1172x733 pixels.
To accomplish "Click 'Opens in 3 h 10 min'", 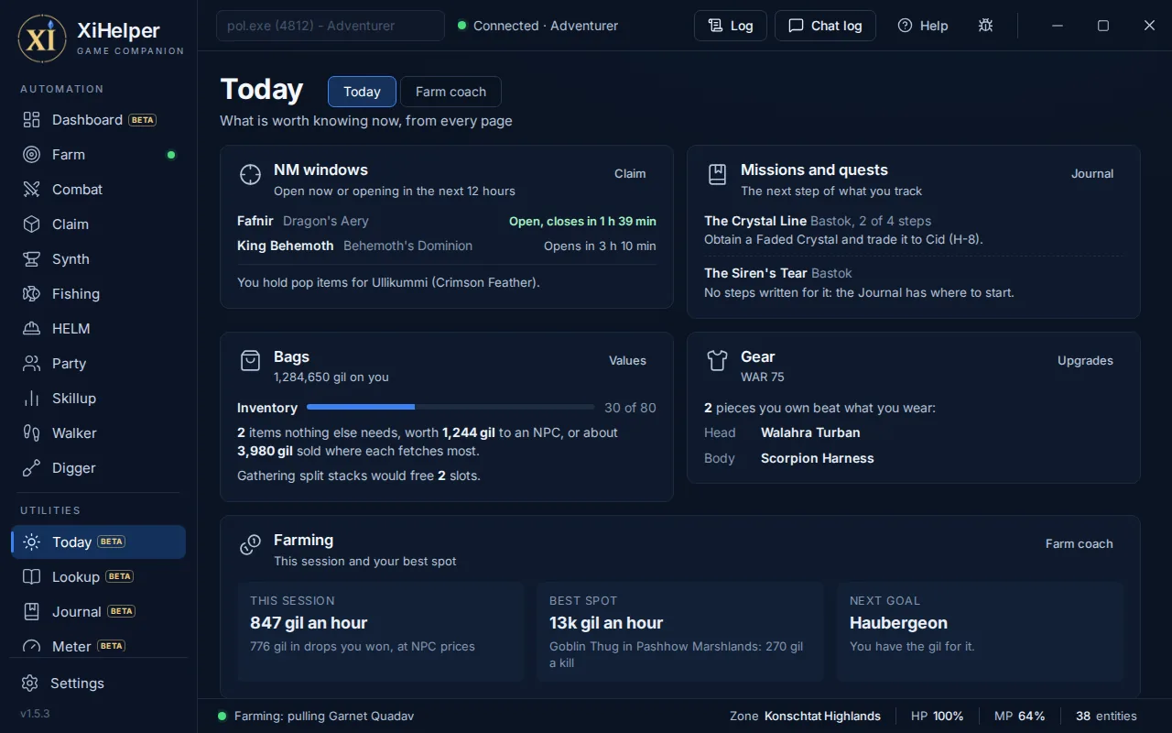I will [x=600, y=246].
